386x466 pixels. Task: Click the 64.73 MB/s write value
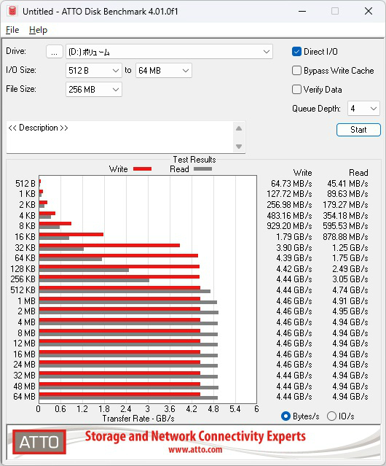pos(291,184)
